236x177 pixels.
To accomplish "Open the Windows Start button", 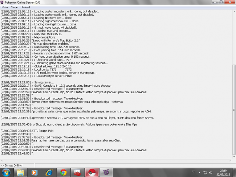I will click(x=6, y=173).
